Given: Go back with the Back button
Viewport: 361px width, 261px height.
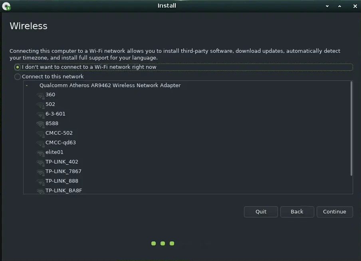Looking at the screenshot, I should click(x=297, y=212).
